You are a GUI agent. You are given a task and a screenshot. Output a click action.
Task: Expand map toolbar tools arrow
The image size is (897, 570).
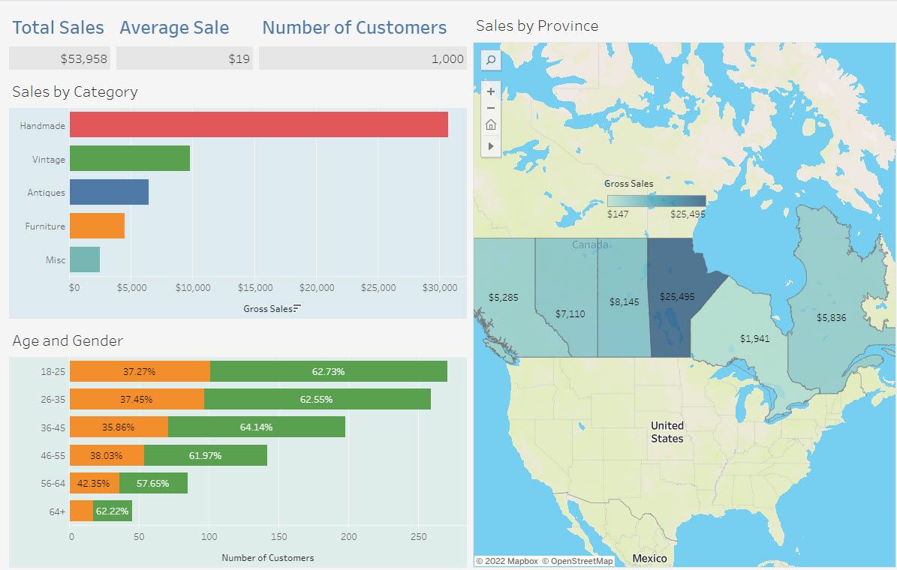click(490, 146)
